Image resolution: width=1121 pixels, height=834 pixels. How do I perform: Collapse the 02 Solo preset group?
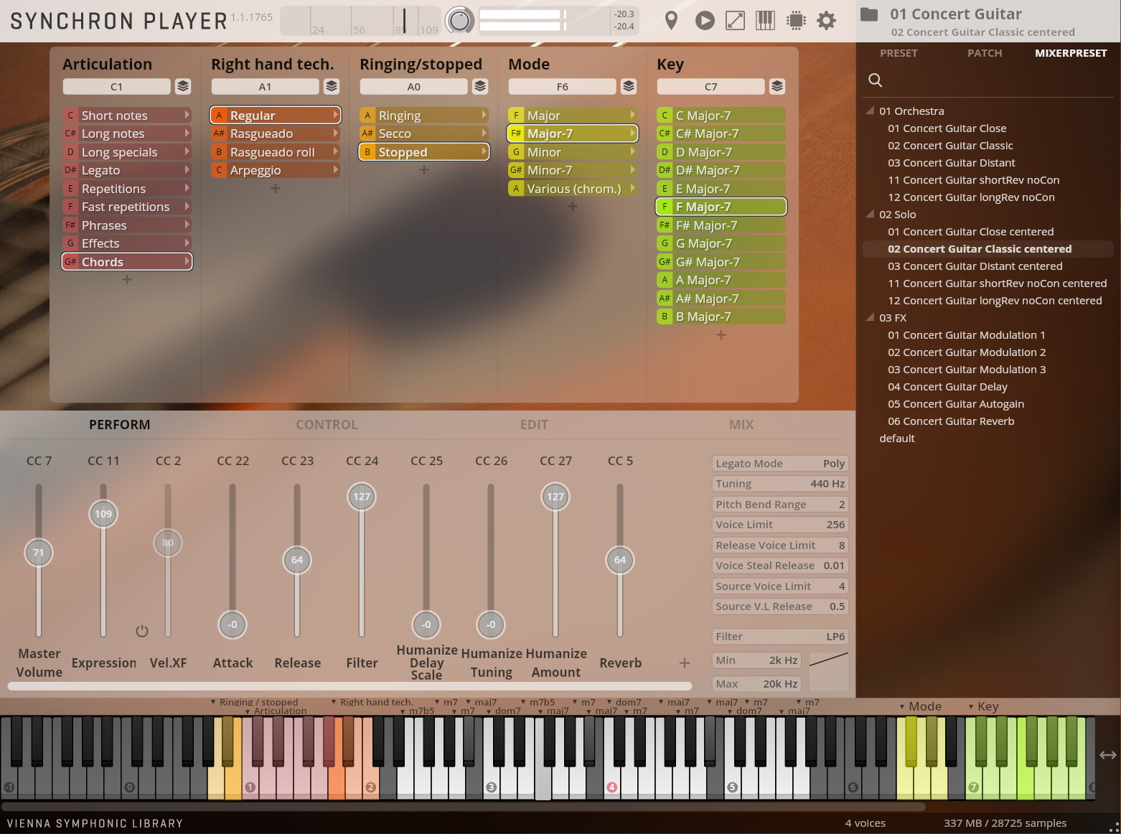point(870,214)
